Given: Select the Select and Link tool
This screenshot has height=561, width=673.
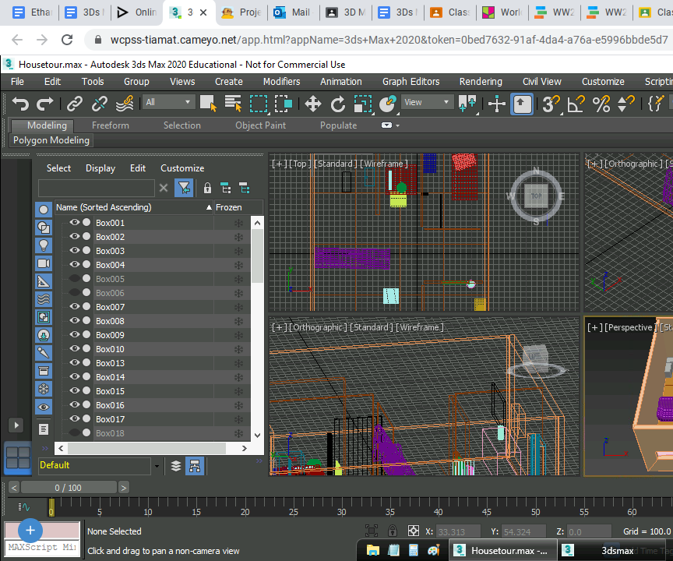Looking at the screenshot, I should point(75,103).
